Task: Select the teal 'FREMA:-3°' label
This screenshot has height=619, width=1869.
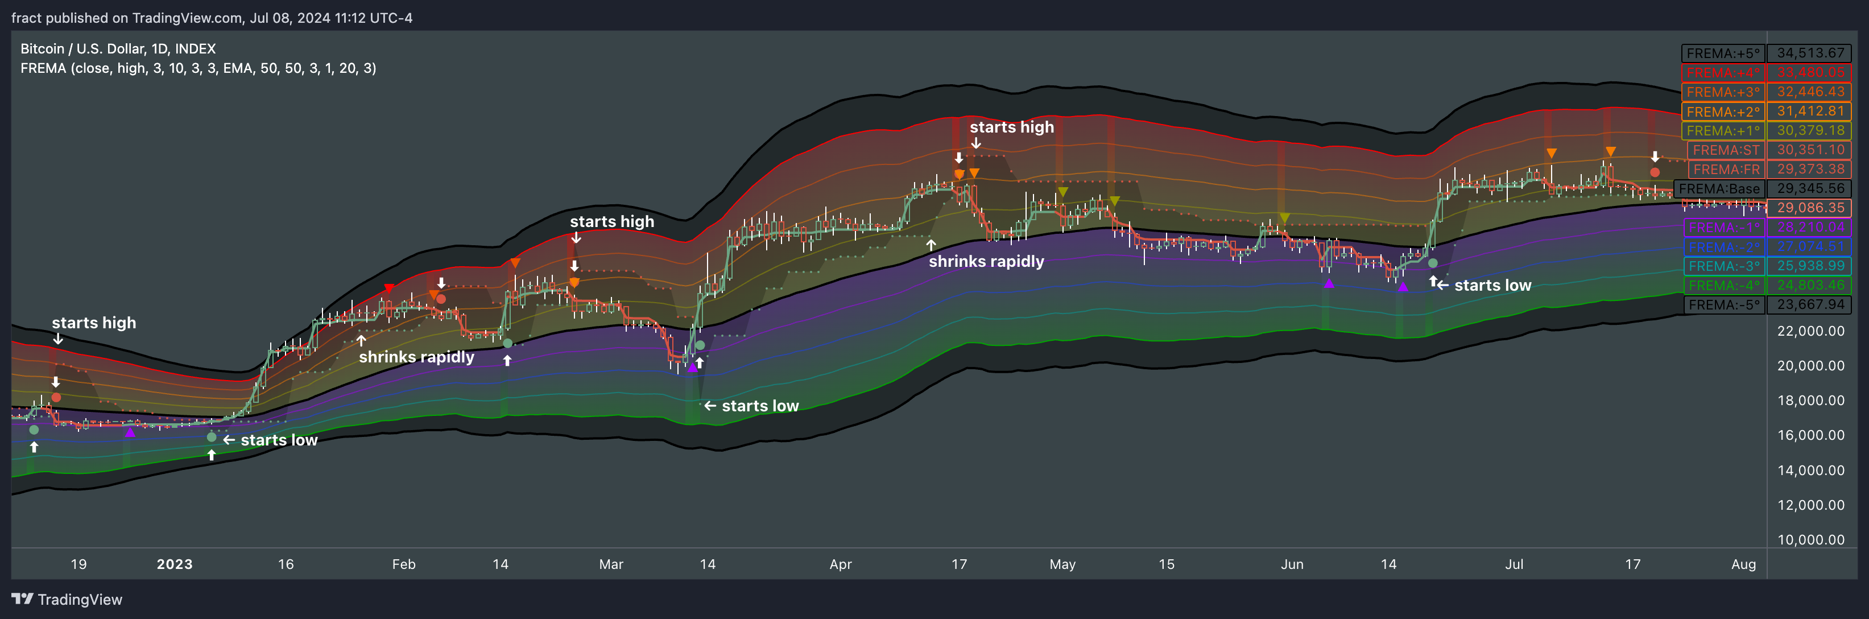Action: [x=1724, y=266]
